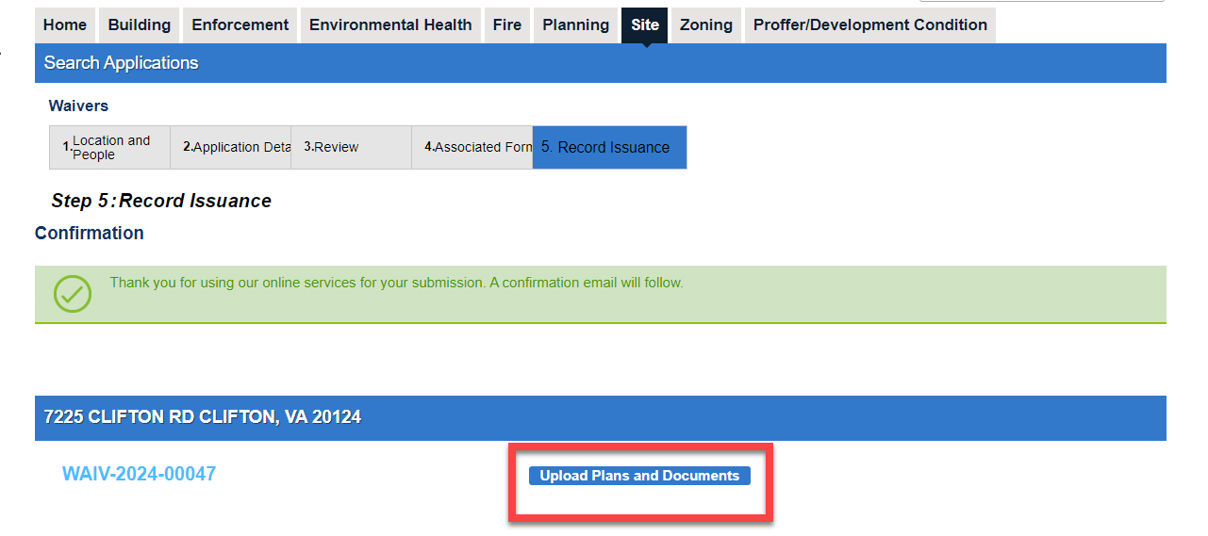Open the Planning tab

576,25
